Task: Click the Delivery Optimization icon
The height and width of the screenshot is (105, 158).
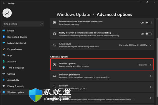Action: coord(54,76)
